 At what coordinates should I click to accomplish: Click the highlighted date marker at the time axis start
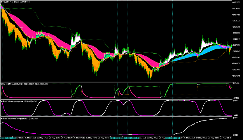[8, 138]
